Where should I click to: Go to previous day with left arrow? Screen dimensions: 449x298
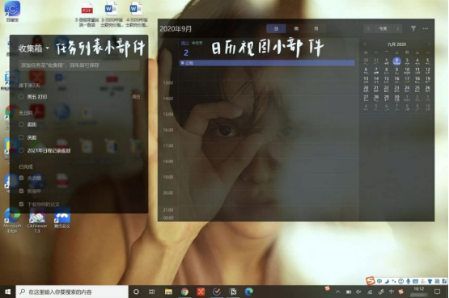(x=369, y=28)
